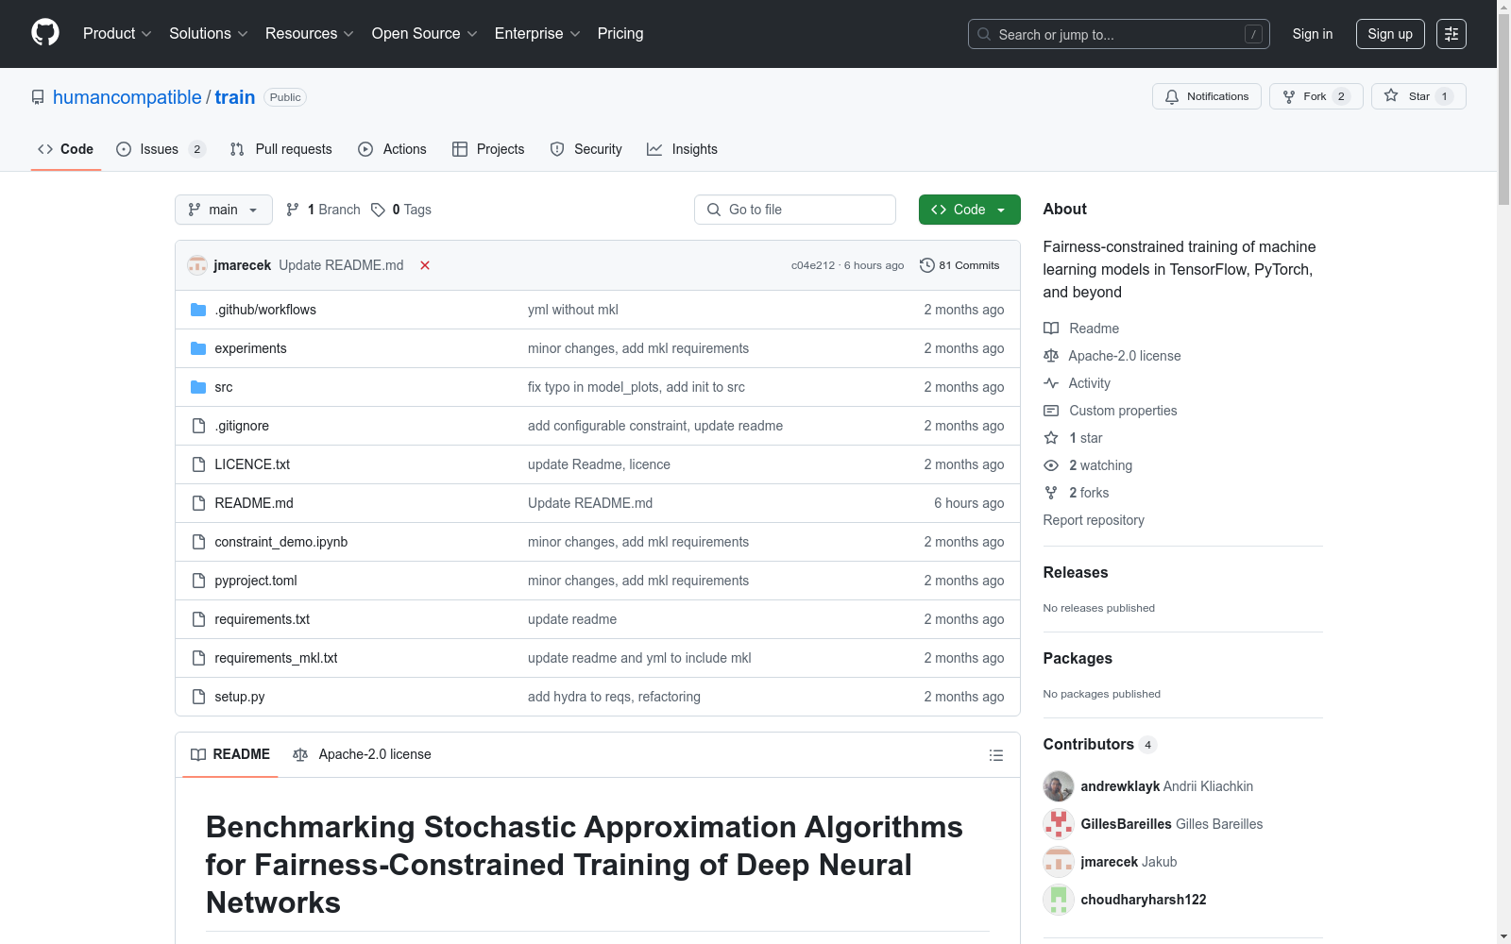Click the 81 Commits history link

(959, 265)
